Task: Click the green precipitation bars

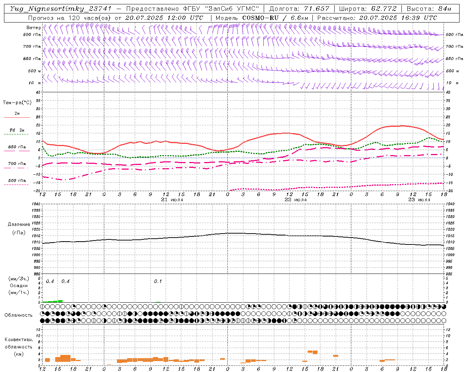Action: click(53, 301)
